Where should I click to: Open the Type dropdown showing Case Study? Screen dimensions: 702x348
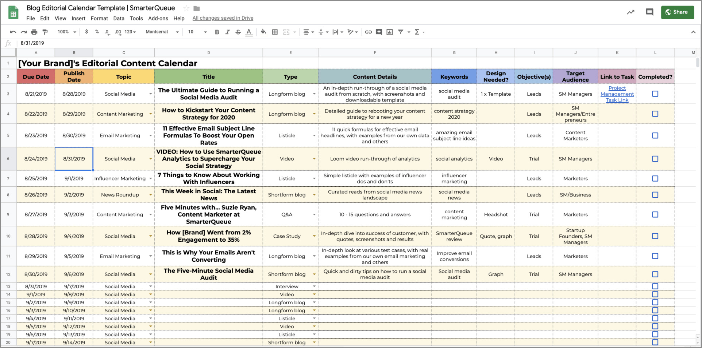click(x=314, y=236)
